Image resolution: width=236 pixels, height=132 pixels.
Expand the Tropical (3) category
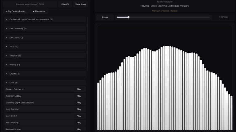click(45, 56)
